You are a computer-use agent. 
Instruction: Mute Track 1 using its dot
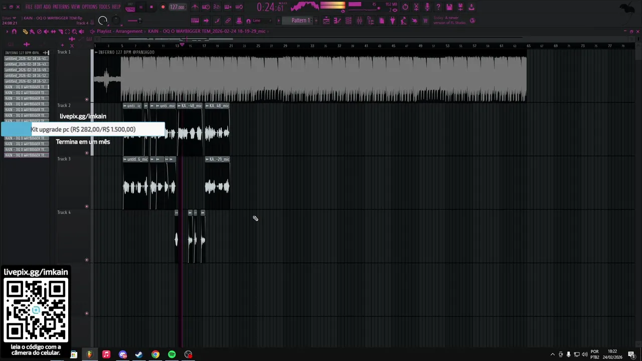click(87, 99)
